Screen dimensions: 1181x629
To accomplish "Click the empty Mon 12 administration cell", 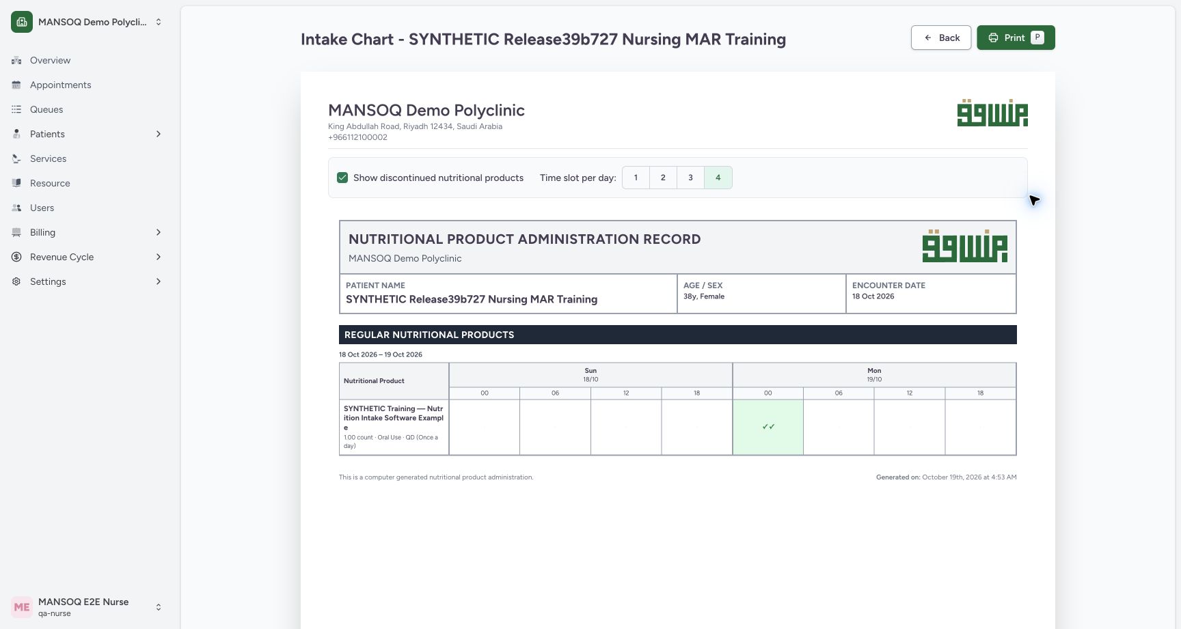I will (909, 427).
